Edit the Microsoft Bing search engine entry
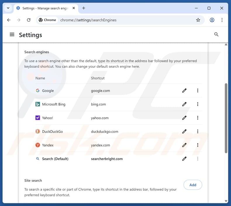Screen dimensions: 231x206 (184, 104)
